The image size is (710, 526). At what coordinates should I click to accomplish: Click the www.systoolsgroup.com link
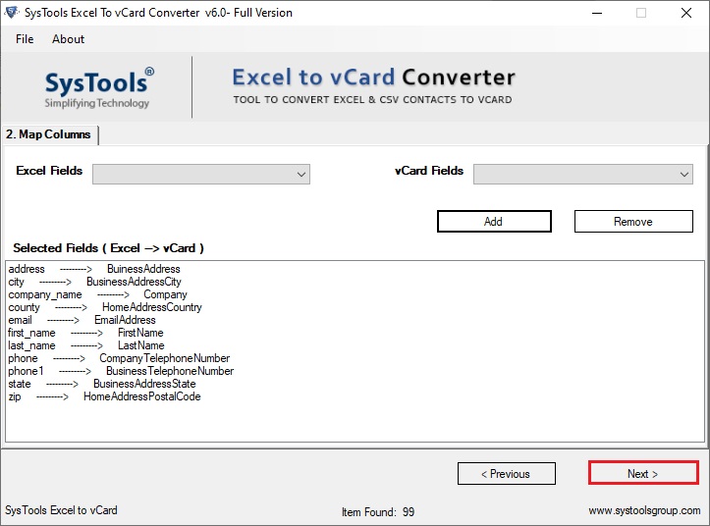point(644,510)
